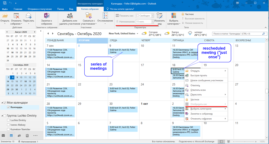
Task: Click search magnifier in calendar search box
Action: (x=263, y=34)
